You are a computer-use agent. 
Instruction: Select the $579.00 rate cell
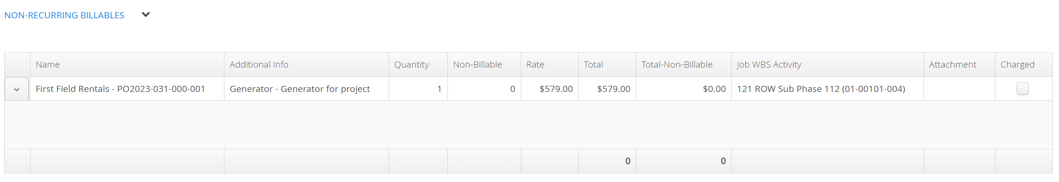click(x=549, y=89)
